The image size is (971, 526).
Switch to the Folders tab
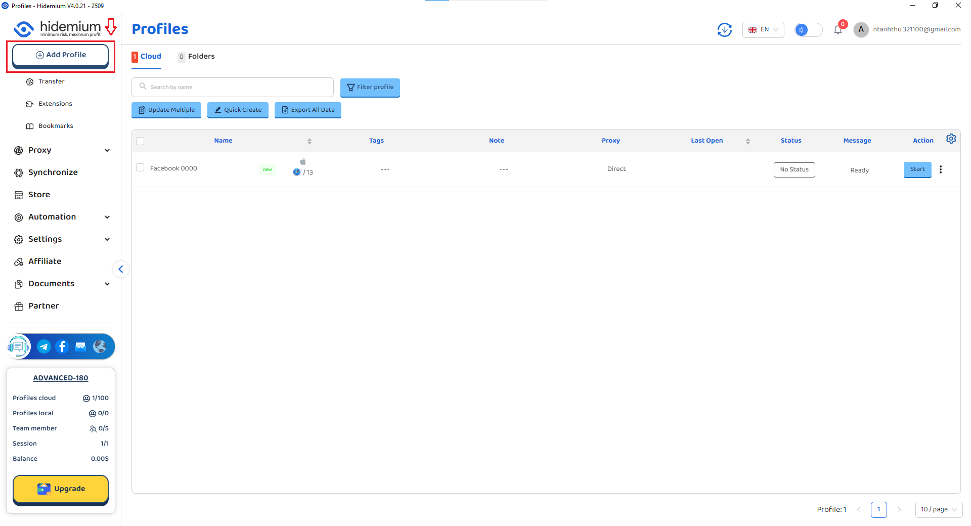pos(196,57)
